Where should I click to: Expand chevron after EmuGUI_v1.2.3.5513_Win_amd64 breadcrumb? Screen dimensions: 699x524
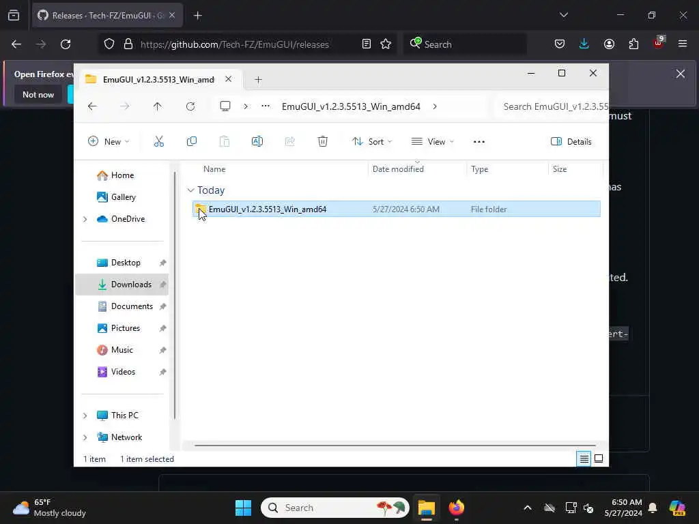(435, 106)
